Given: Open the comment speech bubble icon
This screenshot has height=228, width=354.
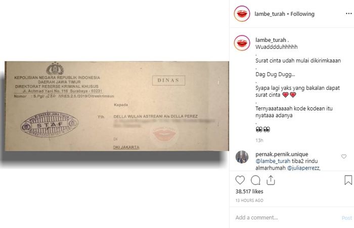Looking at the screenshot, I should [x=255, y=180].
